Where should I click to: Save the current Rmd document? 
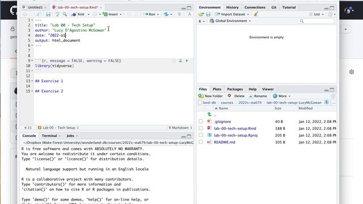coord(48,14)
